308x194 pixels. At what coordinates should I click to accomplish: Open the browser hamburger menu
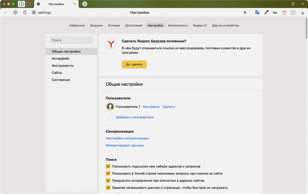pyautogui.click(x=302, y=4)
